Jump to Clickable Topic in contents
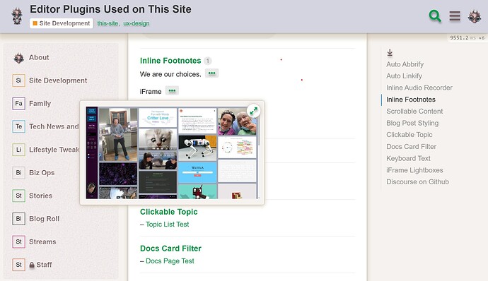The height and width of the screenshot is (281, 488). coord(409,135)
